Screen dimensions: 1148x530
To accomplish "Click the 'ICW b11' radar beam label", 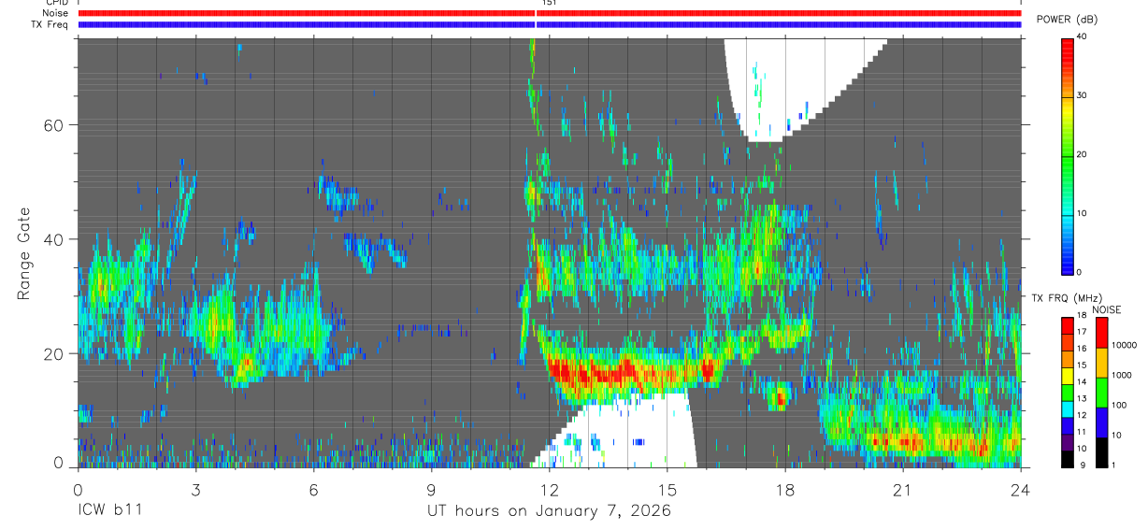I will pyautogui.click(x=108, y=511).
